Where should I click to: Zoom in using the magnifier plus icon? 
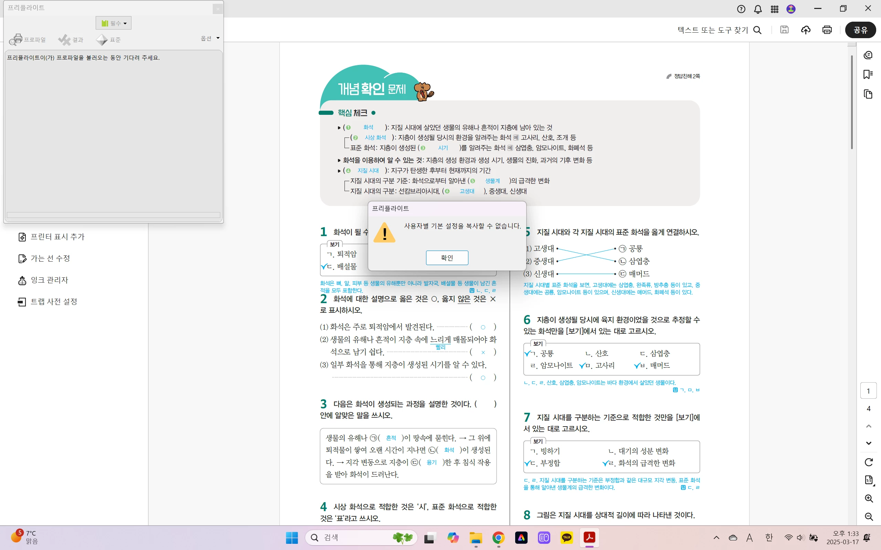[x=869, y=498]
